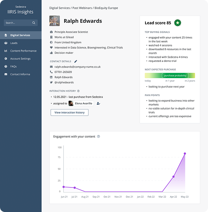The height and width of the screenshot is (212, 208).
Task: Click the Digital Services document icon
Action: pos(6,35)
